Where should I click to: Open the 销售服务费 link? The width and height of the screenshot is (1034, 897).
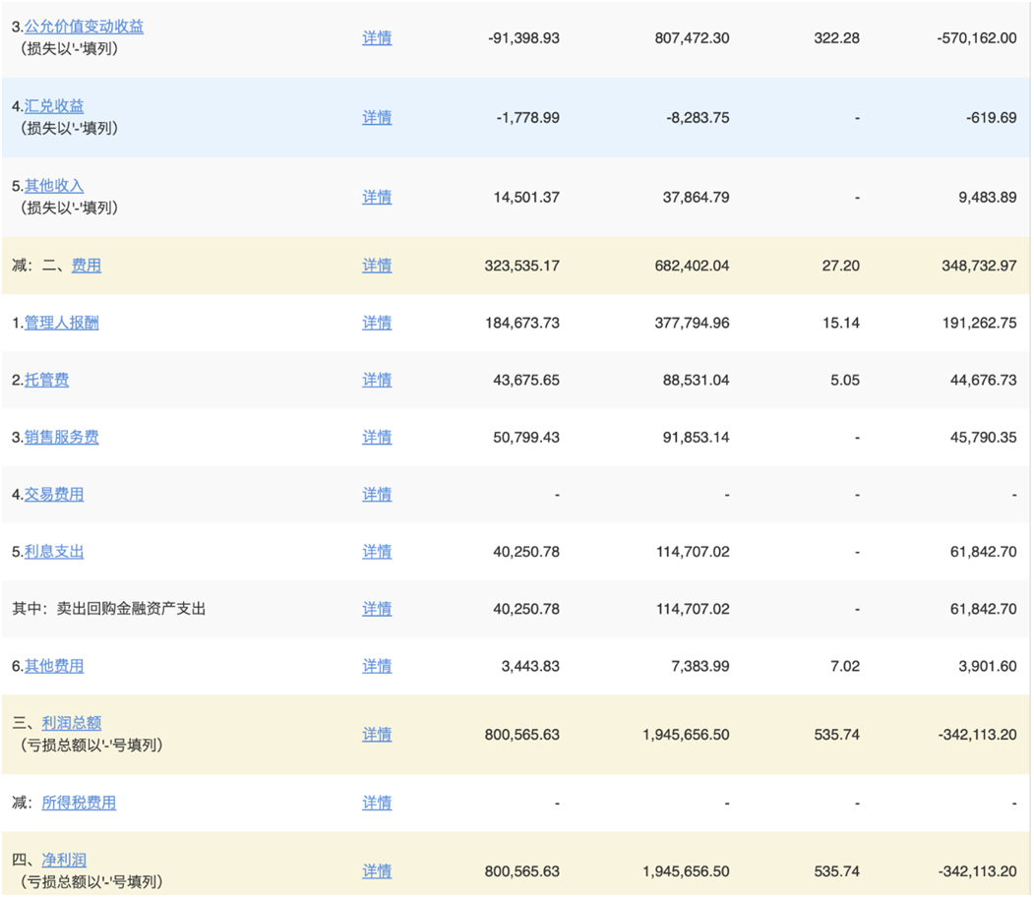tap(61, 437)
